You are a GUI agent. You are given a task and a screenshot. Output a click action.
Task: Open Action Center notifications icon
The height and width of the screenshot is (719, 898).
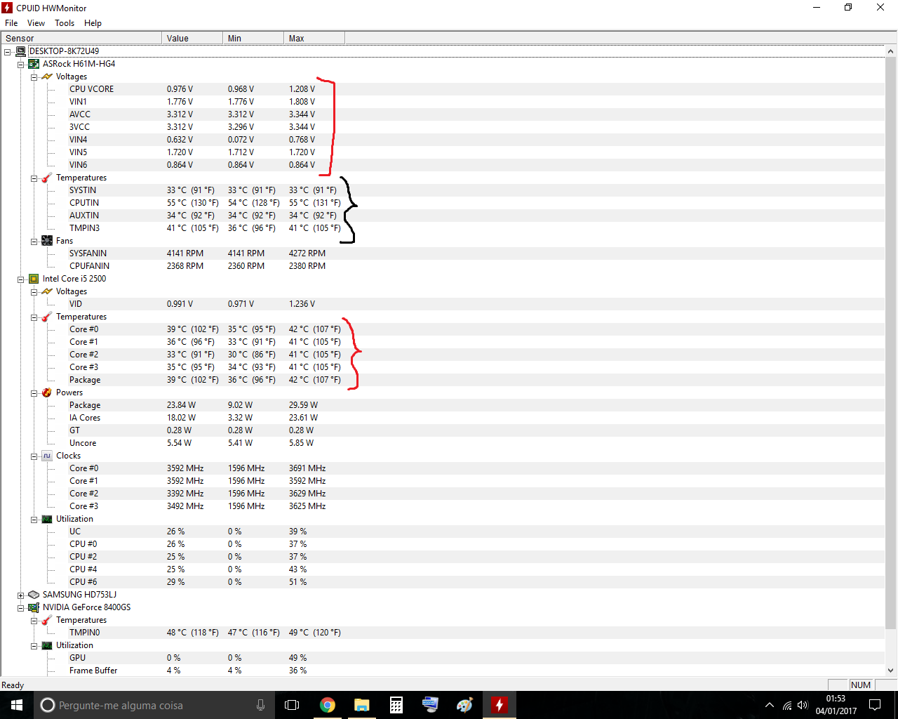[x=875, y=705]
